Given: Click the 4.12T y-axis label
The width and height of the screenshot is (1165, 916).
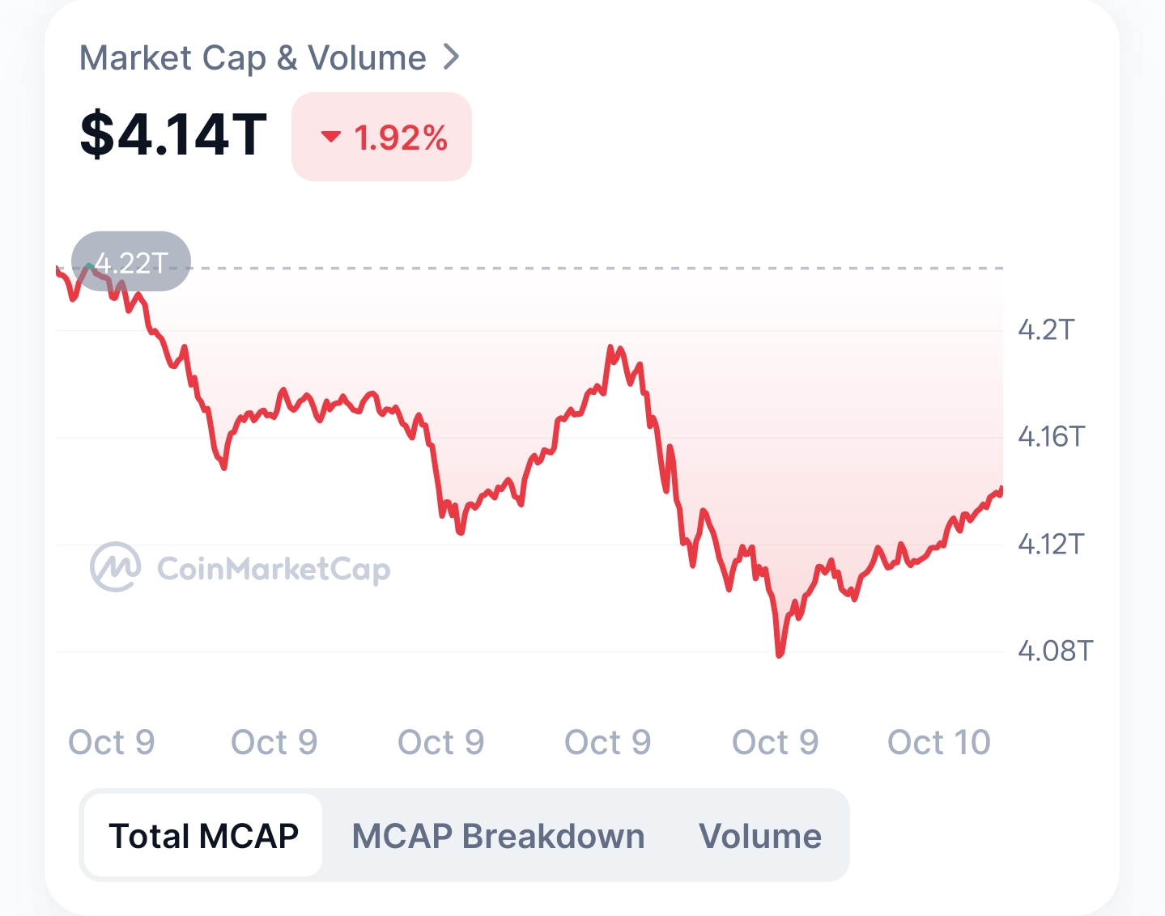Looking at the screenshot, I should (x=1050, y=544).
